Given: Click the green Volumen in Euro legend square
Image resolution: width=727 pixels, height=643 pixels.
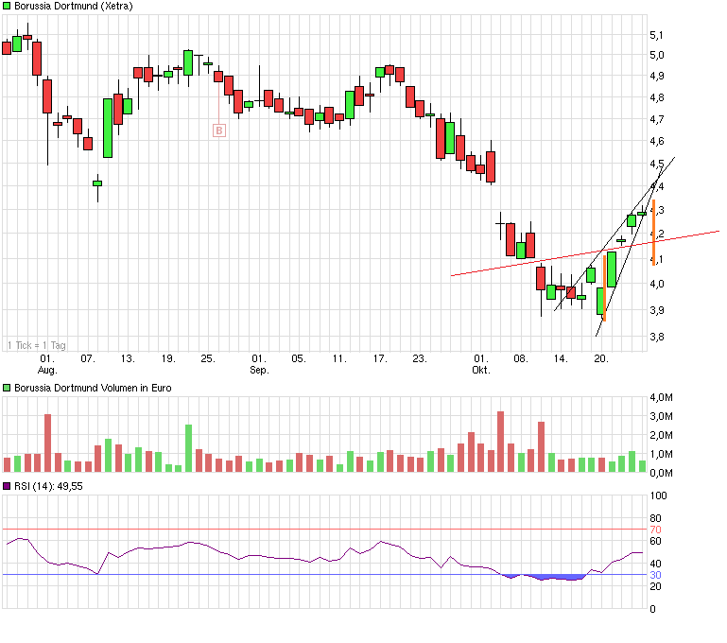Looking at the screenshot, I should click(x=7, y=388).
